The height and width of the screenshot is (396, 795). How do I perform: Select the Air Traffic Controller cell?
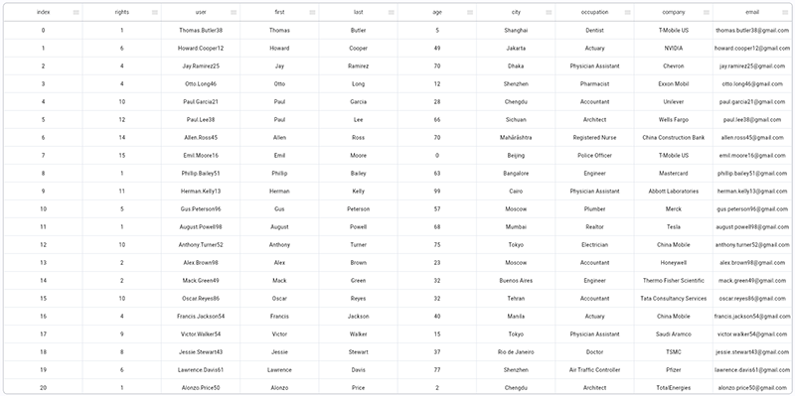click(594, 369)
